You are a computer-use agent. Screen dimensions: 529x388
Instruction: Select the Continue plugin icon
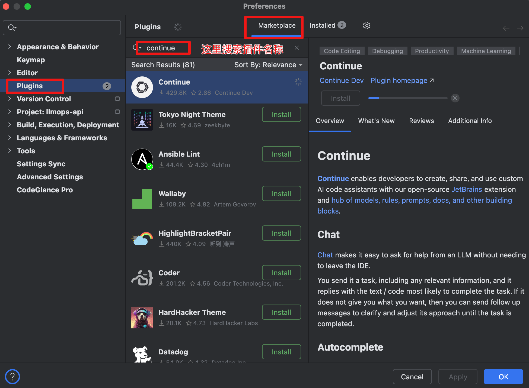[142, 87]
